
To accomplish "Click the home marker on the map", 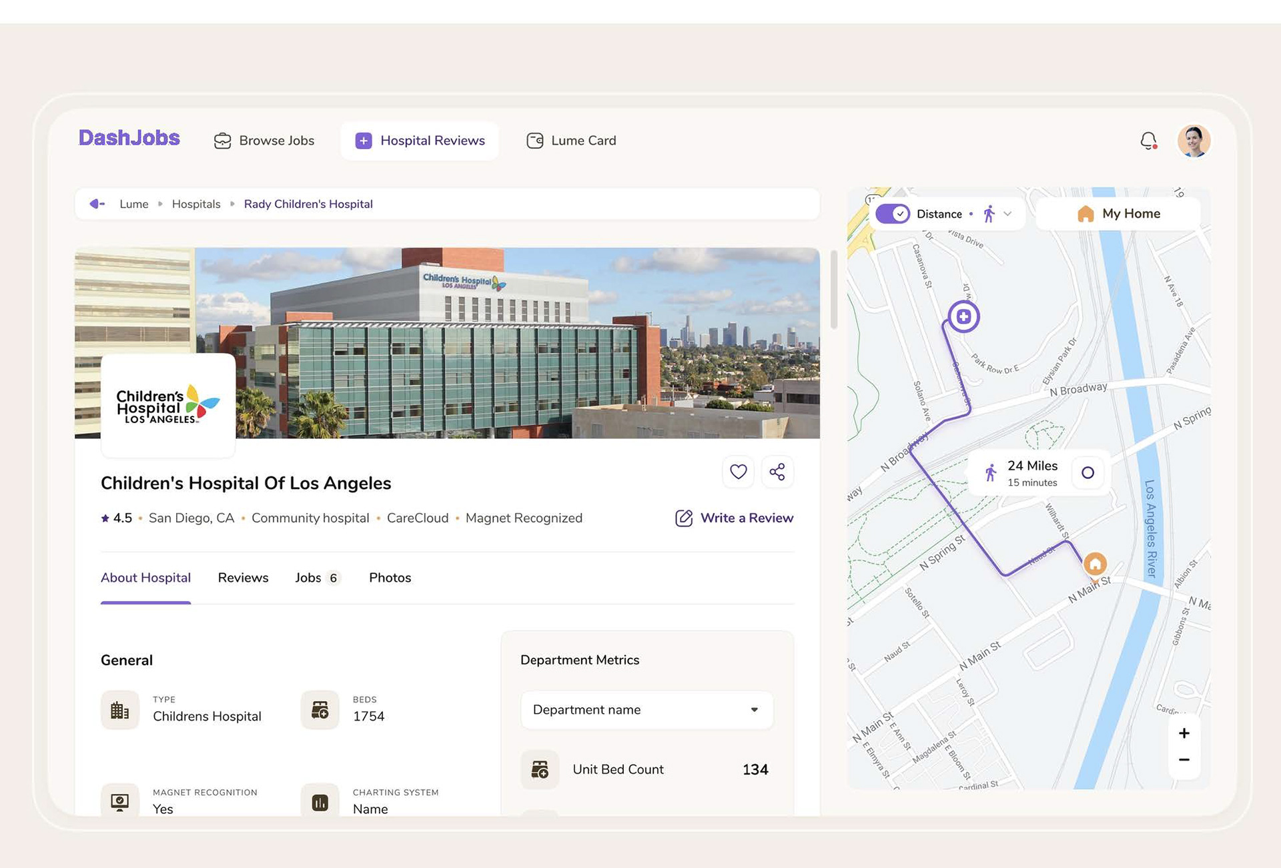I will [1095, 564].
